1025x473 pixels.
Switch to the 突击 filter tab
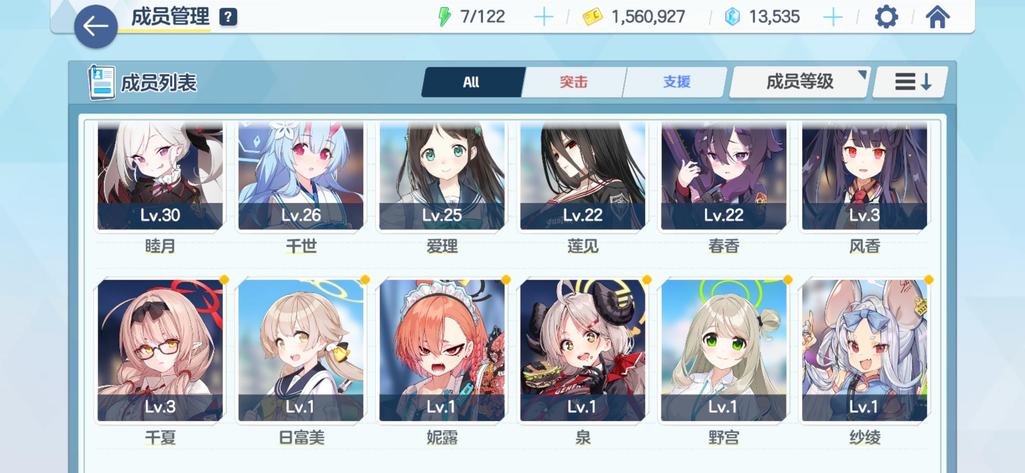[573, 82]
